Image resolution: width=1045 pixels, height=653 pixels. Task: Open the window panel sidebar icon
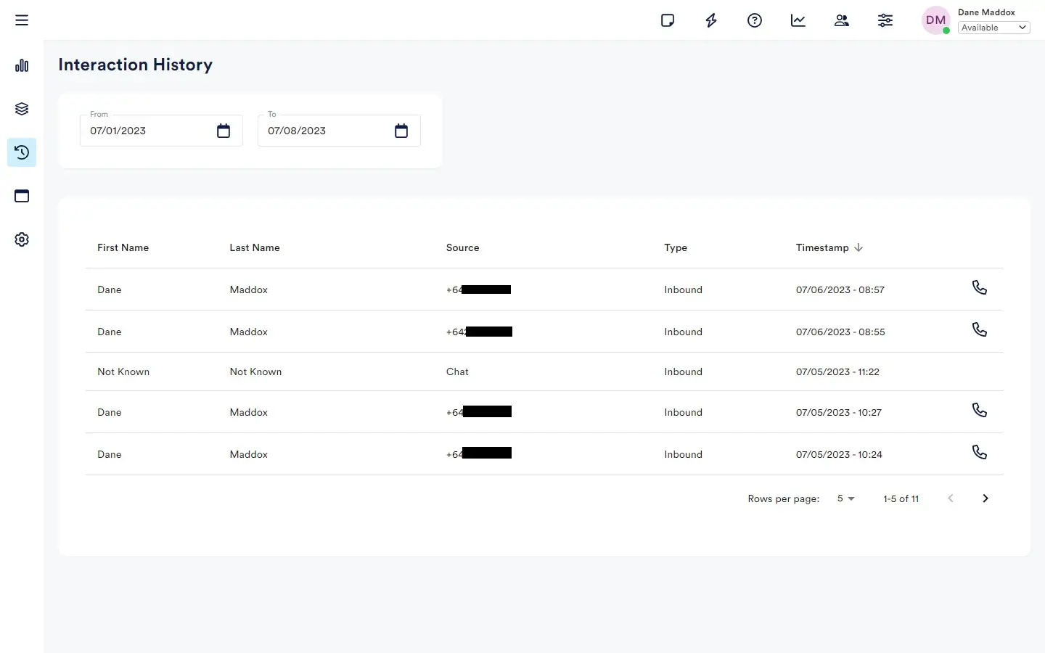pos(22,196)
